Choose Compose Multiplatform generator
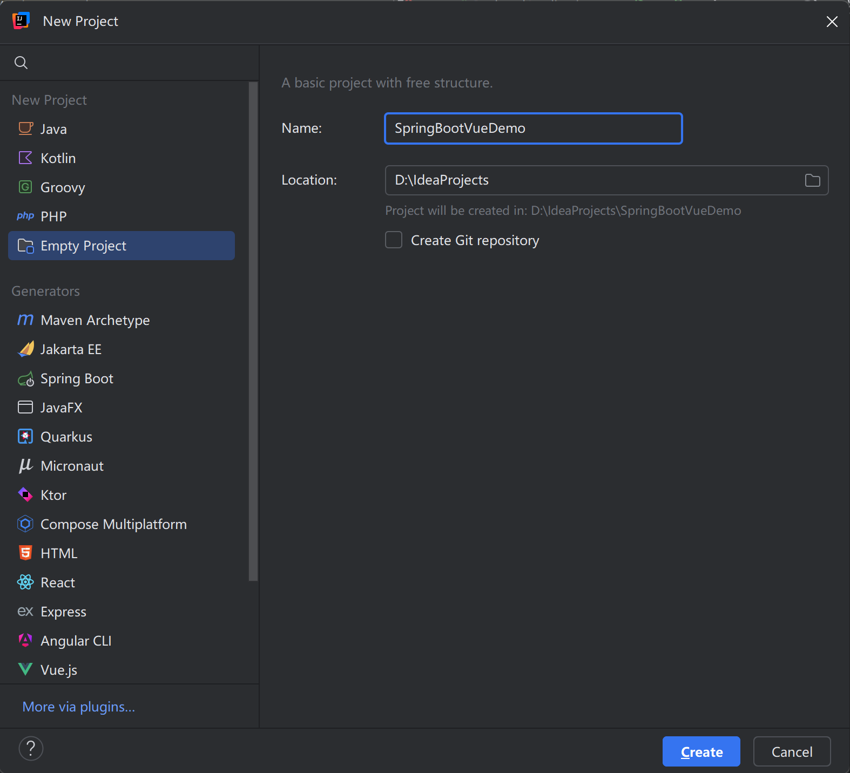The height and width of the screenshot is (773, 850). (x=122, y=524)
